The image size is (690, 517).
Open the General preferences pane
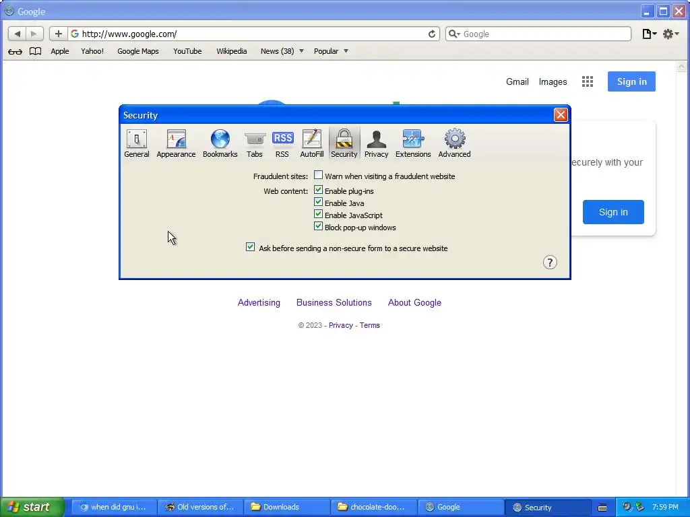[136, 143]
